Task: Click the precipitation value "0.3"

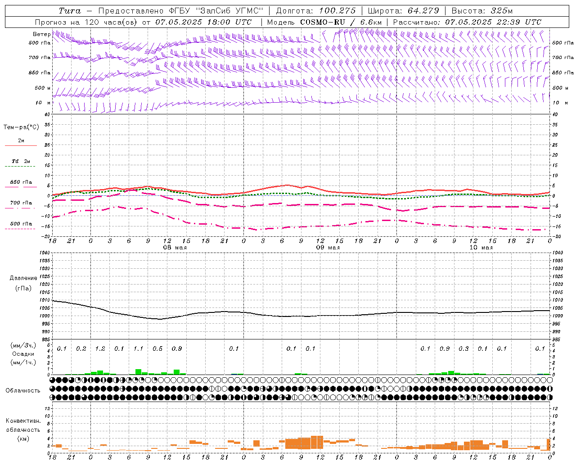Action: (x=463, y=348)
